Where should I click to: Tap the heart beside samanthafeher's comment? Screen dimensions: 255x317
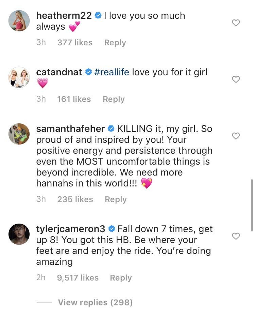point(236,136)
